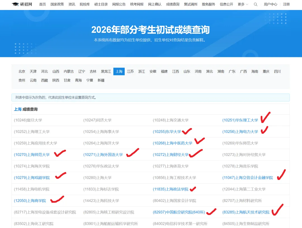Click the gray (10276)华东政法大学 entry
Image resolution: width=302 pixels, height=228 pixels.
(101, 166)
